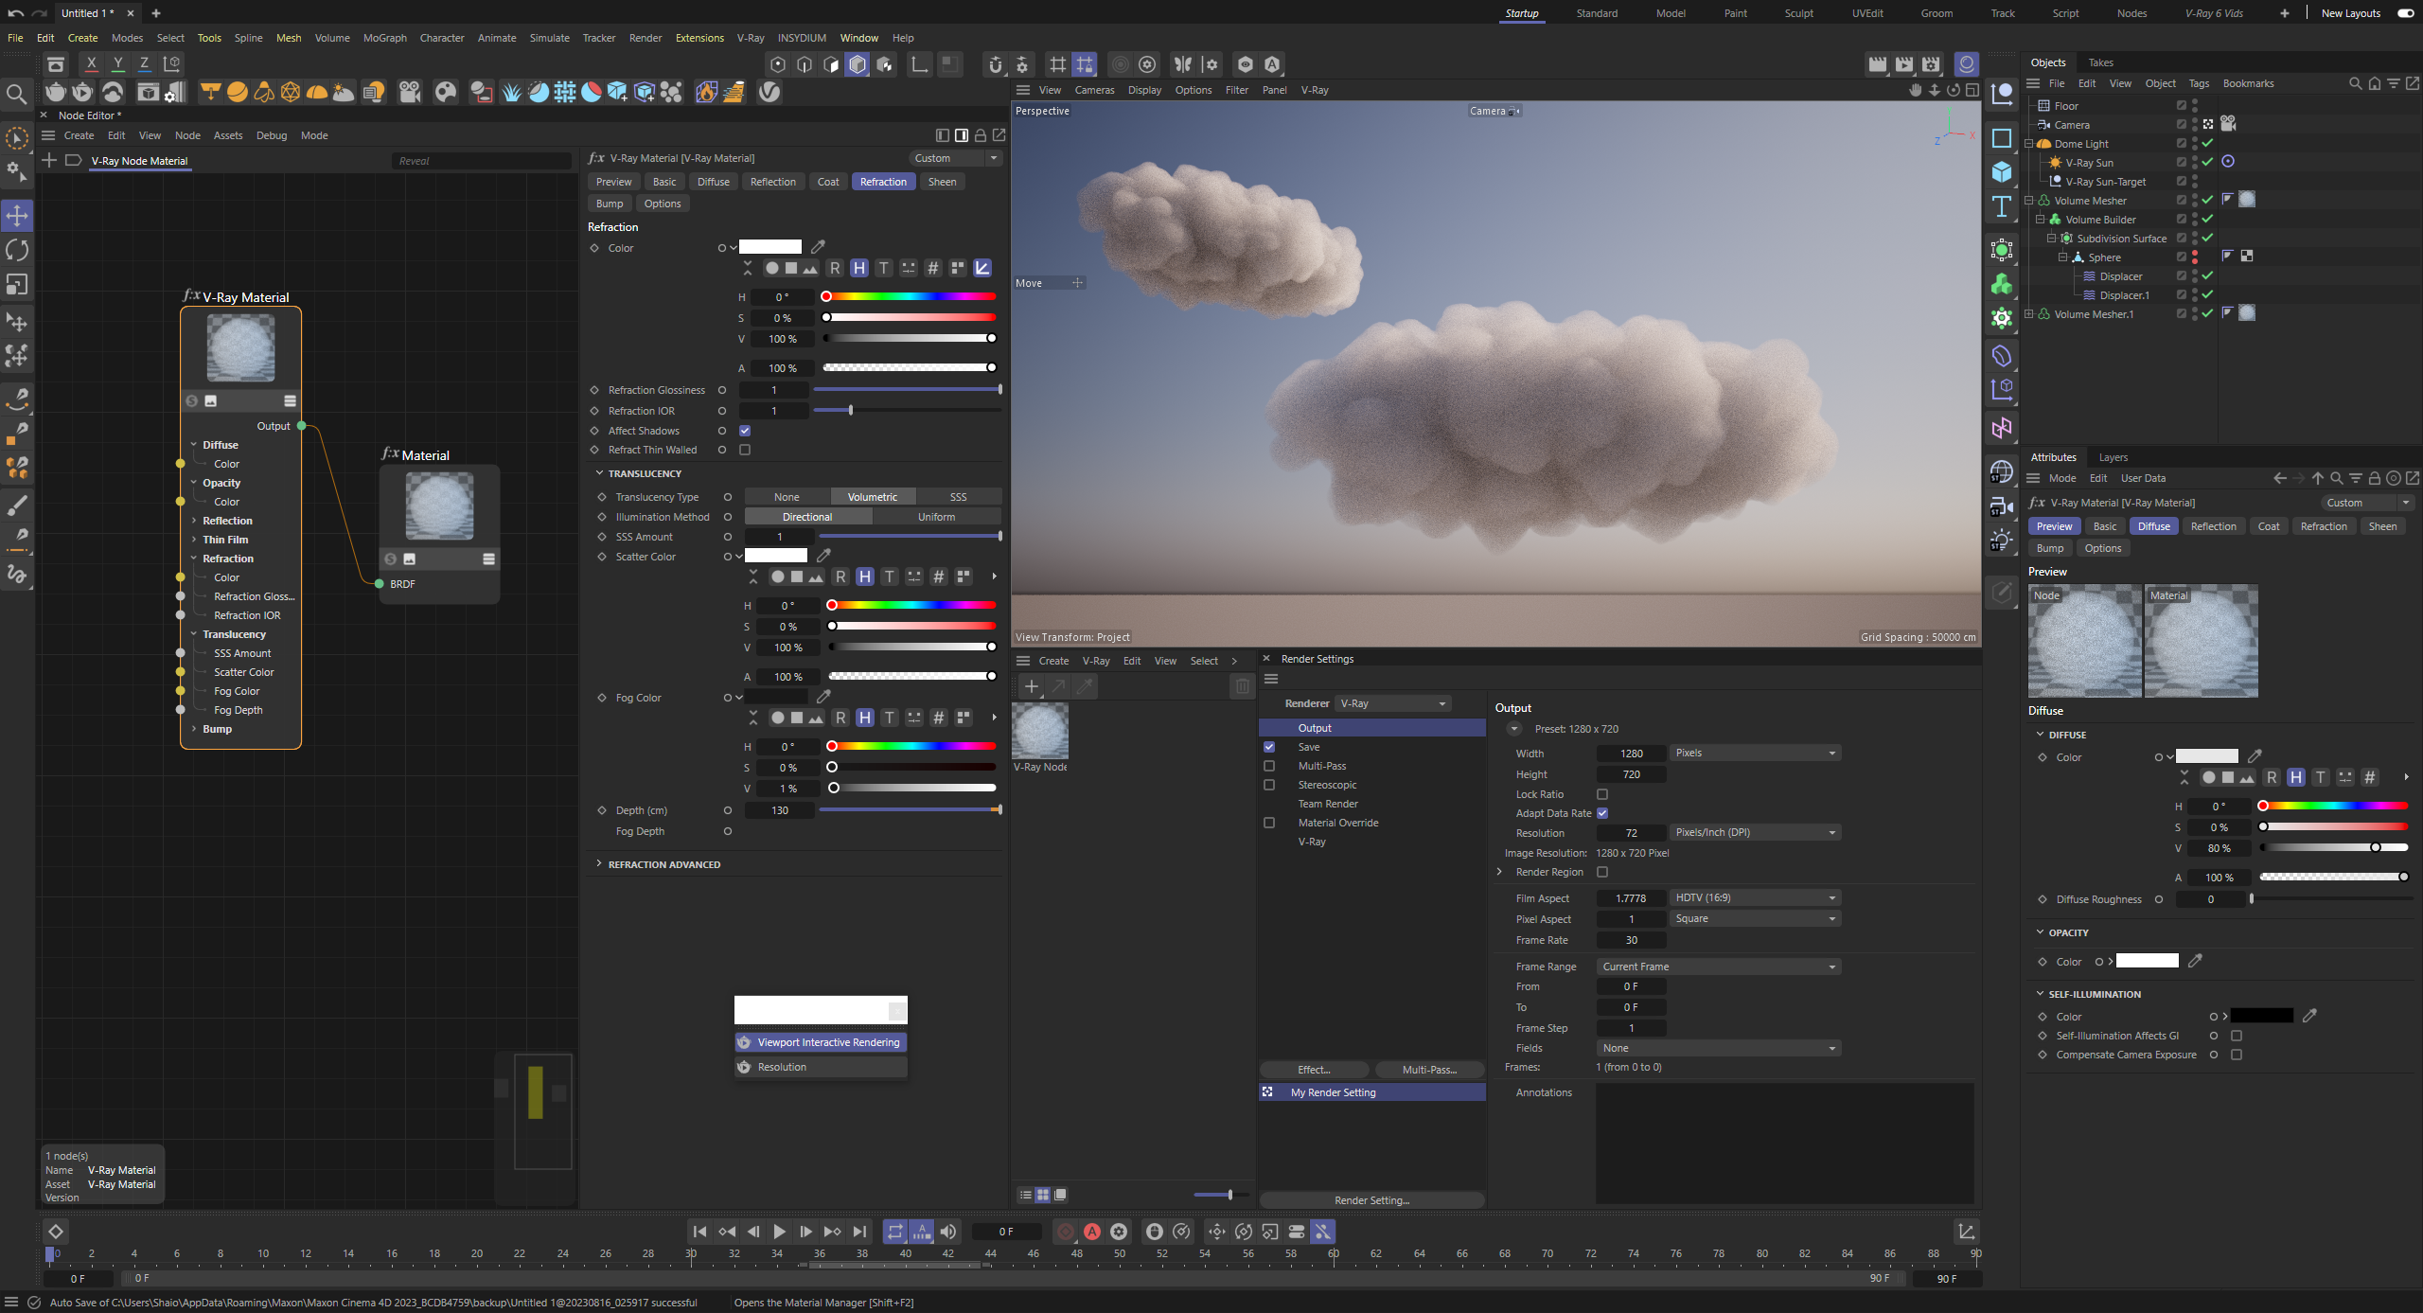The image size is (2423, 1313).
Task: Open the Film Aspect HDTV (16:9) dropdown
Action: (1755, 897)
